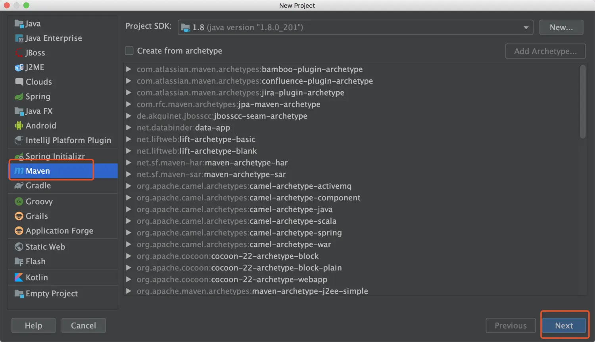Click the Spring Initializr icon

coord(19,156)
